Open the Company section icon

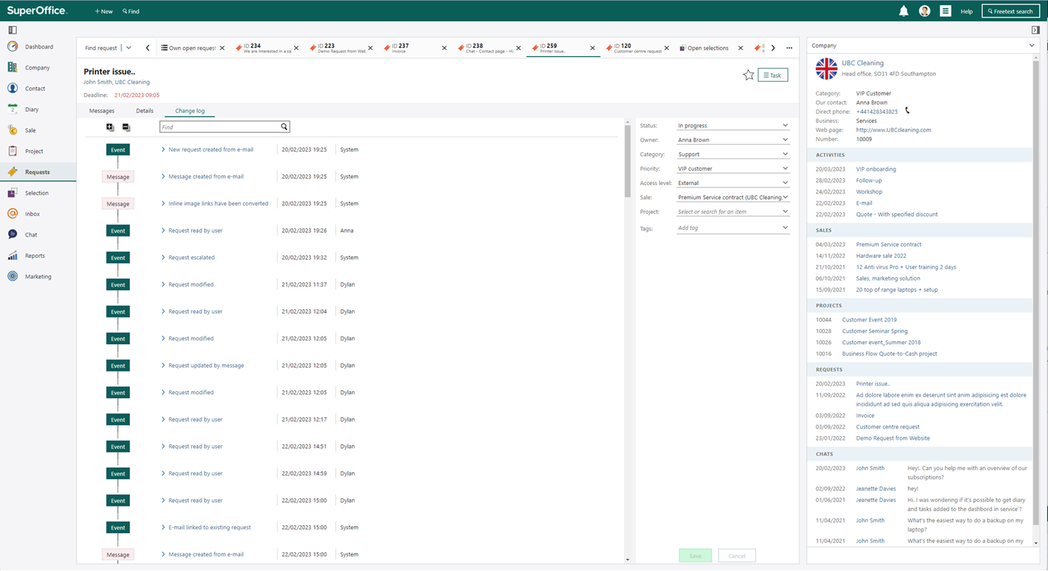click(12, 67)
